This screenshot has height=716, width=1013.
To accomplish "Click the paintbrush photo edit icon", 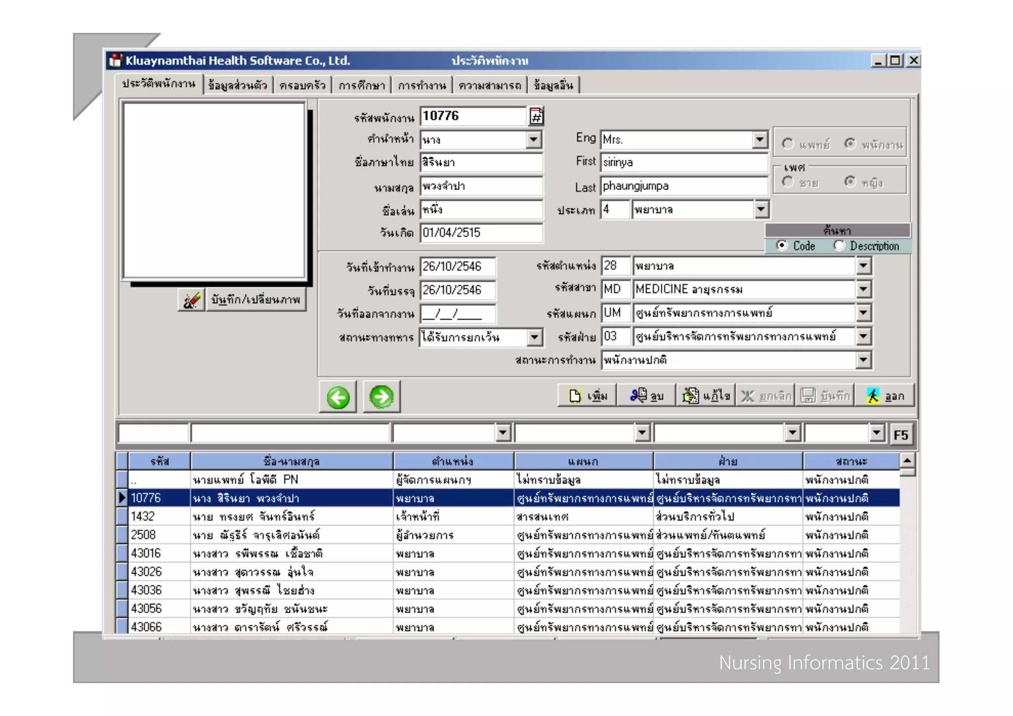I will (191, 300).
